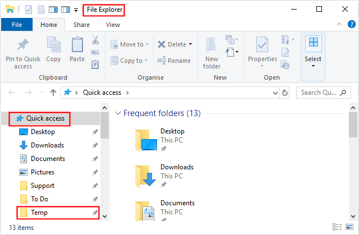
Task: Open Properties from the ribbon
Action: pyautogui.click(x=262, y=45)
